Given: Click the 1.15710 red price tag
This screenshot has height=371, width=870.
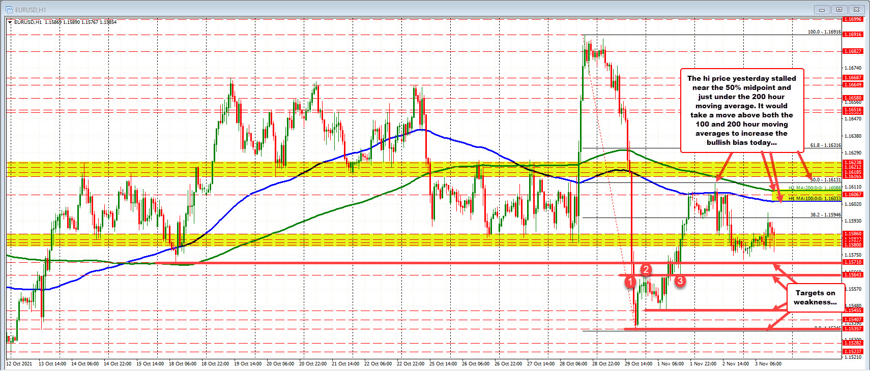Looking at the screenshot, I should [x=853, y=262].
